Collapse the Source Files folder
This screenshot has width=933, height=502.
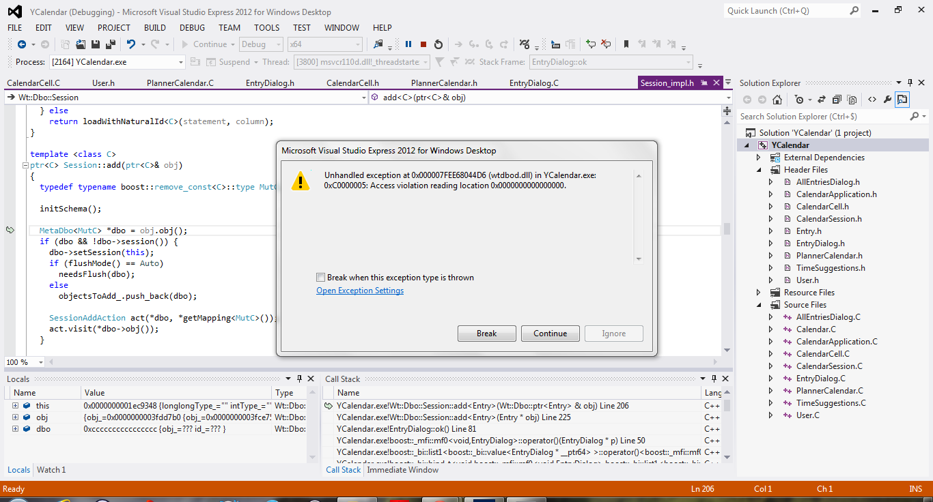tap(758, 305)
